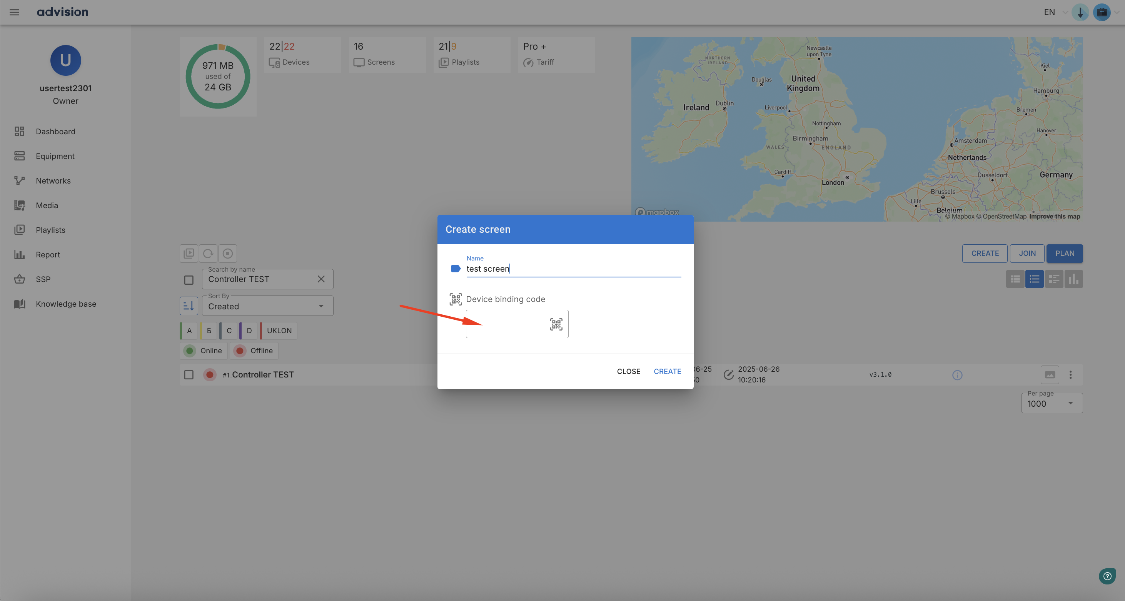
Task: Toggle the Online status filter
Action: 204,351
